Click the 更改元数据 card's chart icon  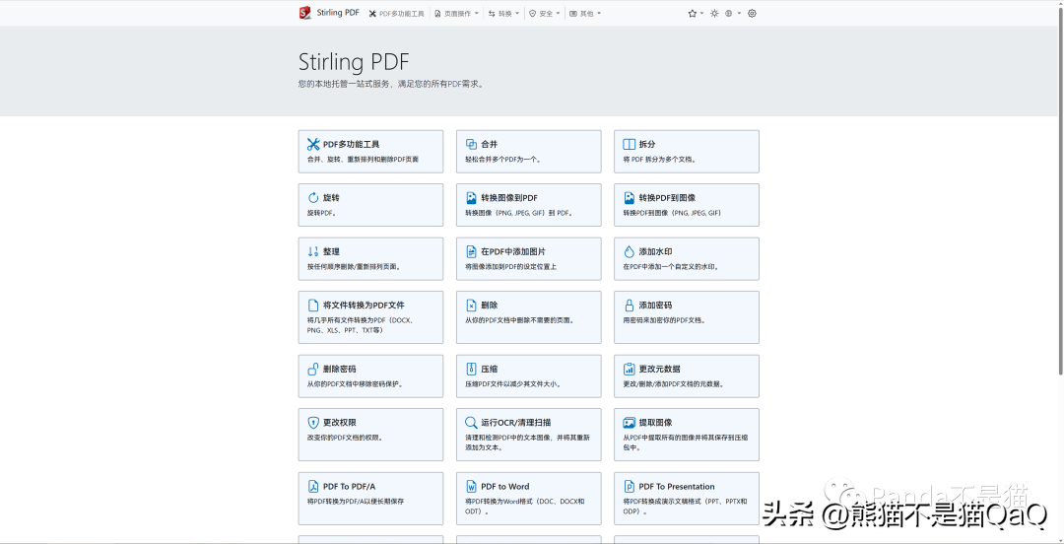click(629, 369)
